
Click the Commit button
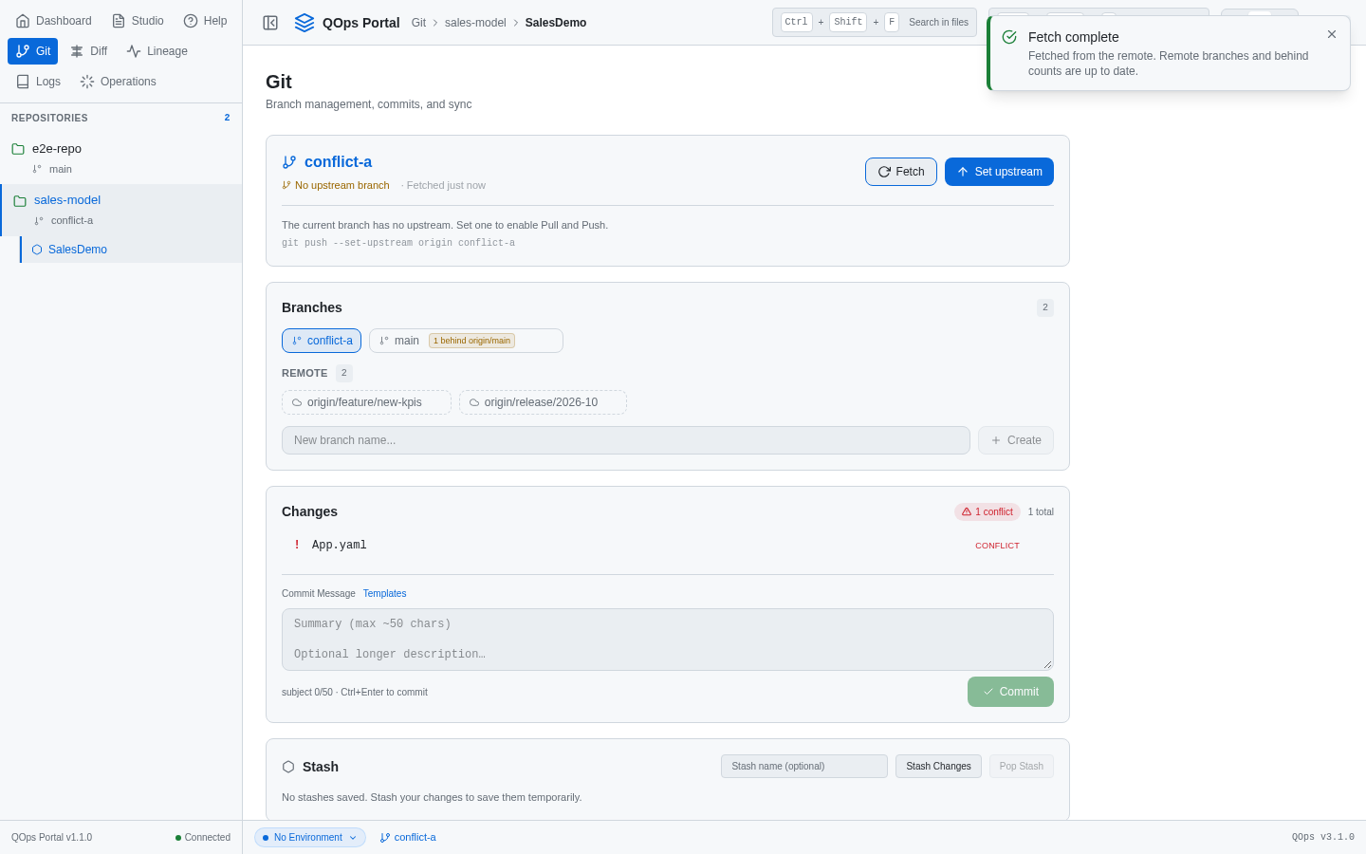coord(1010,692)
